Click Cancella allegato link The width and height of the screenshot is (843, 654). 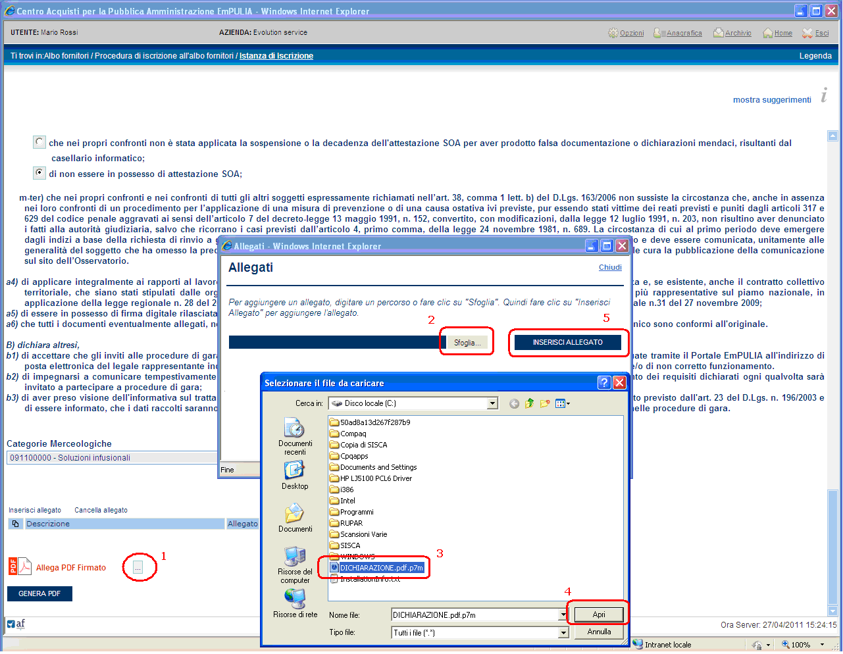101,510
